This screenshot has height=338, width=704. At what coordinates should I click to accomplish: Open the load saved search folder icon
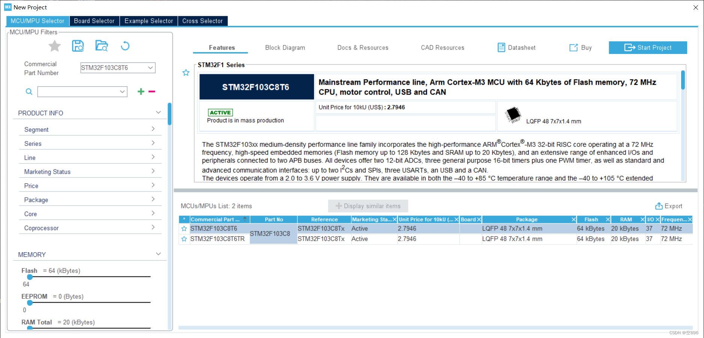click(x=101, y=46)
